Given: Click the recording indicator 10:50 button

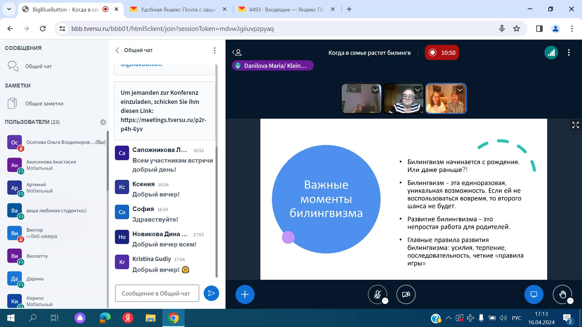Looking at the screenshot, I should click(442, 53).
